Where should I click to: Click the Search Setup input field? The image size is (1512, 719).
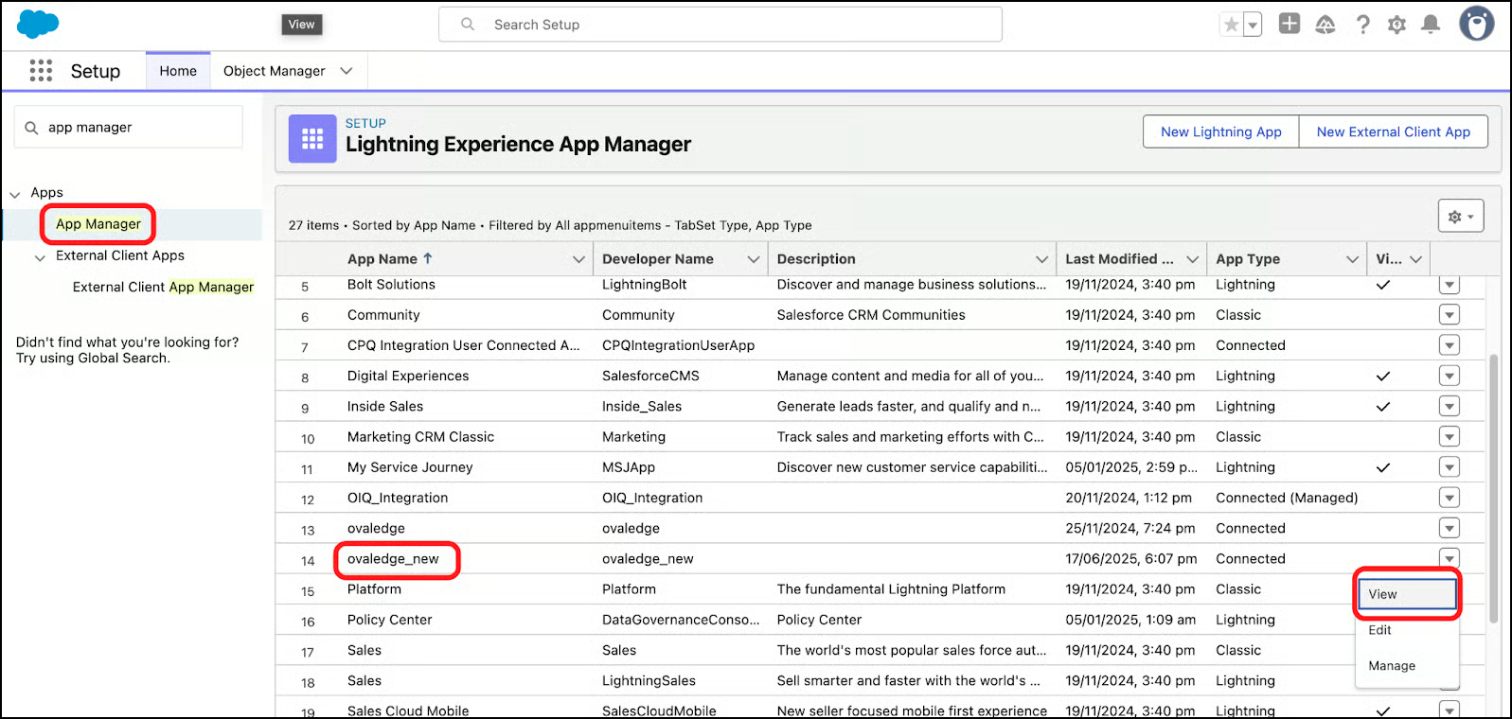click(x=720, y=25)
